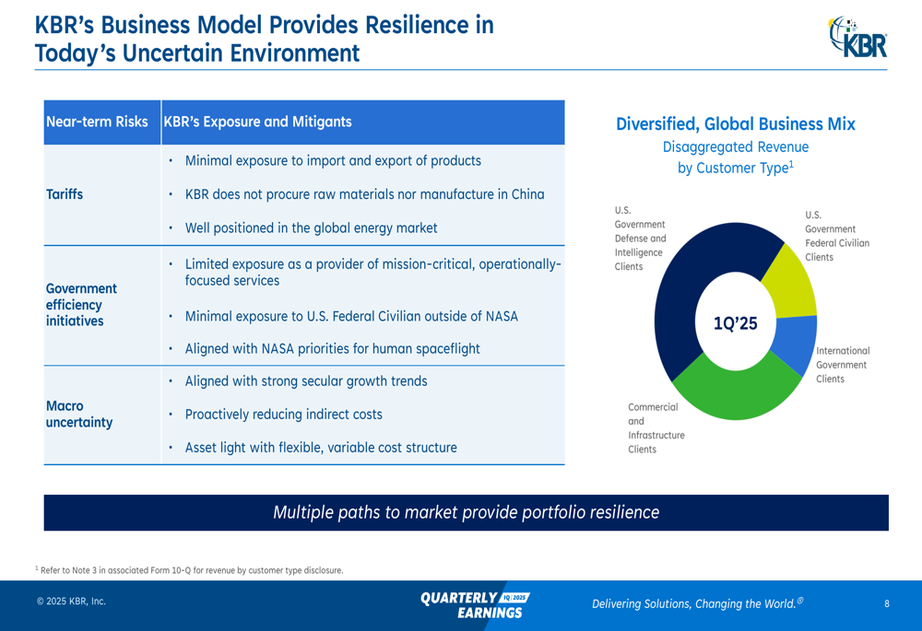Click "Aligned with NASA priorities for human spaceflight"
922x631 pixels.
(332, 349)
